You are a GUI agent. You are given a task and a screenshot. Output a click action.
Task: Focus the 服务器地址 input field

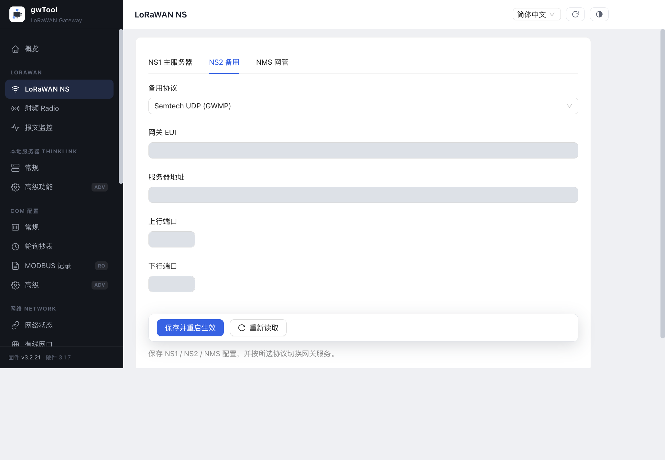(363, 195)
